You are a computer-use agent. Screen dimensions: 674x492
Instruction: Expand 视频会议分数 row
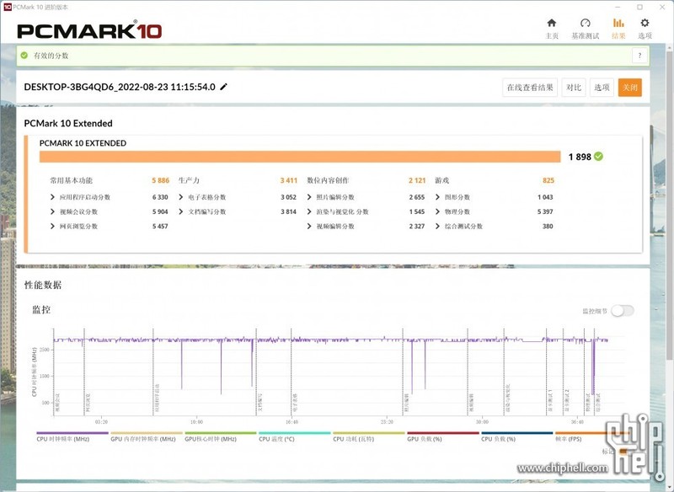(52, 211)
